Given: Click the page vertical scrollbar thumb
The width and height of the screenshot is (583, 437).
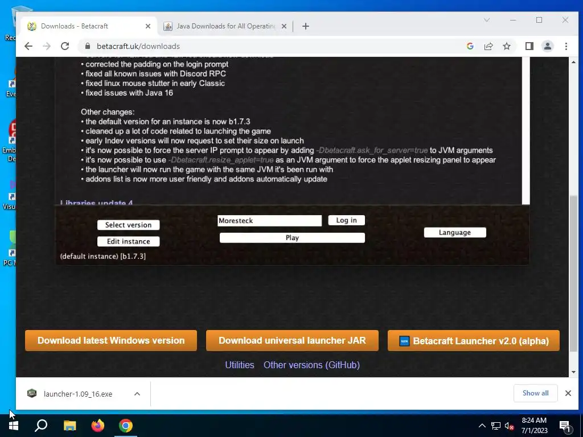Looking at the screenshot, I should click(x=574, y=273).
